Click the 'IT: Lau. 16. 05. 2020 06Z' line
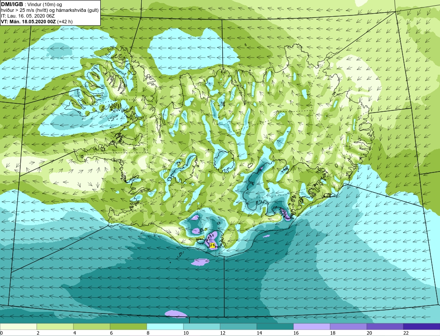This screenshot has height=336, width=440. 28,16
